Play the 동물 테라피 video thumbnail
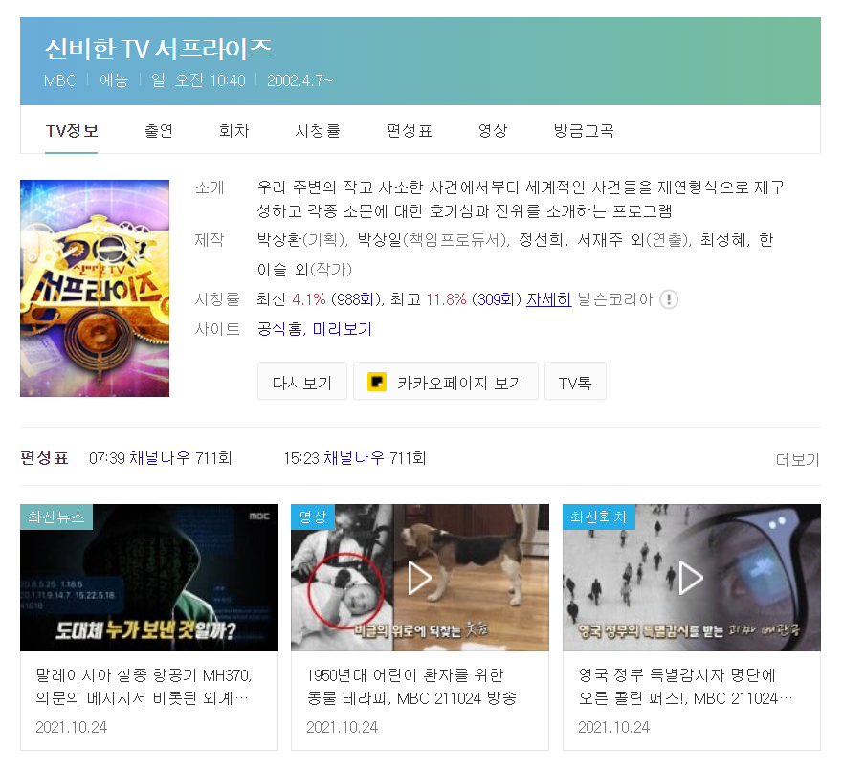Image resolution: width=843 pixels, height=770 pixels. point(420,578)
